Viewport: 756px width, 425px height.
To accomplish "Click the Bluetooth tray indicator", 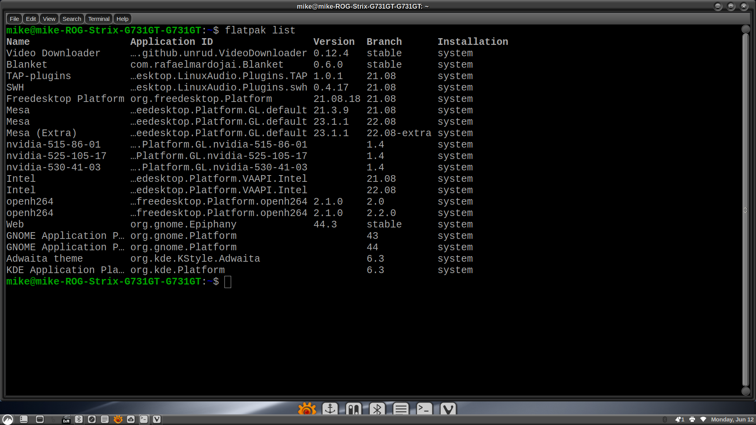I will [x=665, y=419].
